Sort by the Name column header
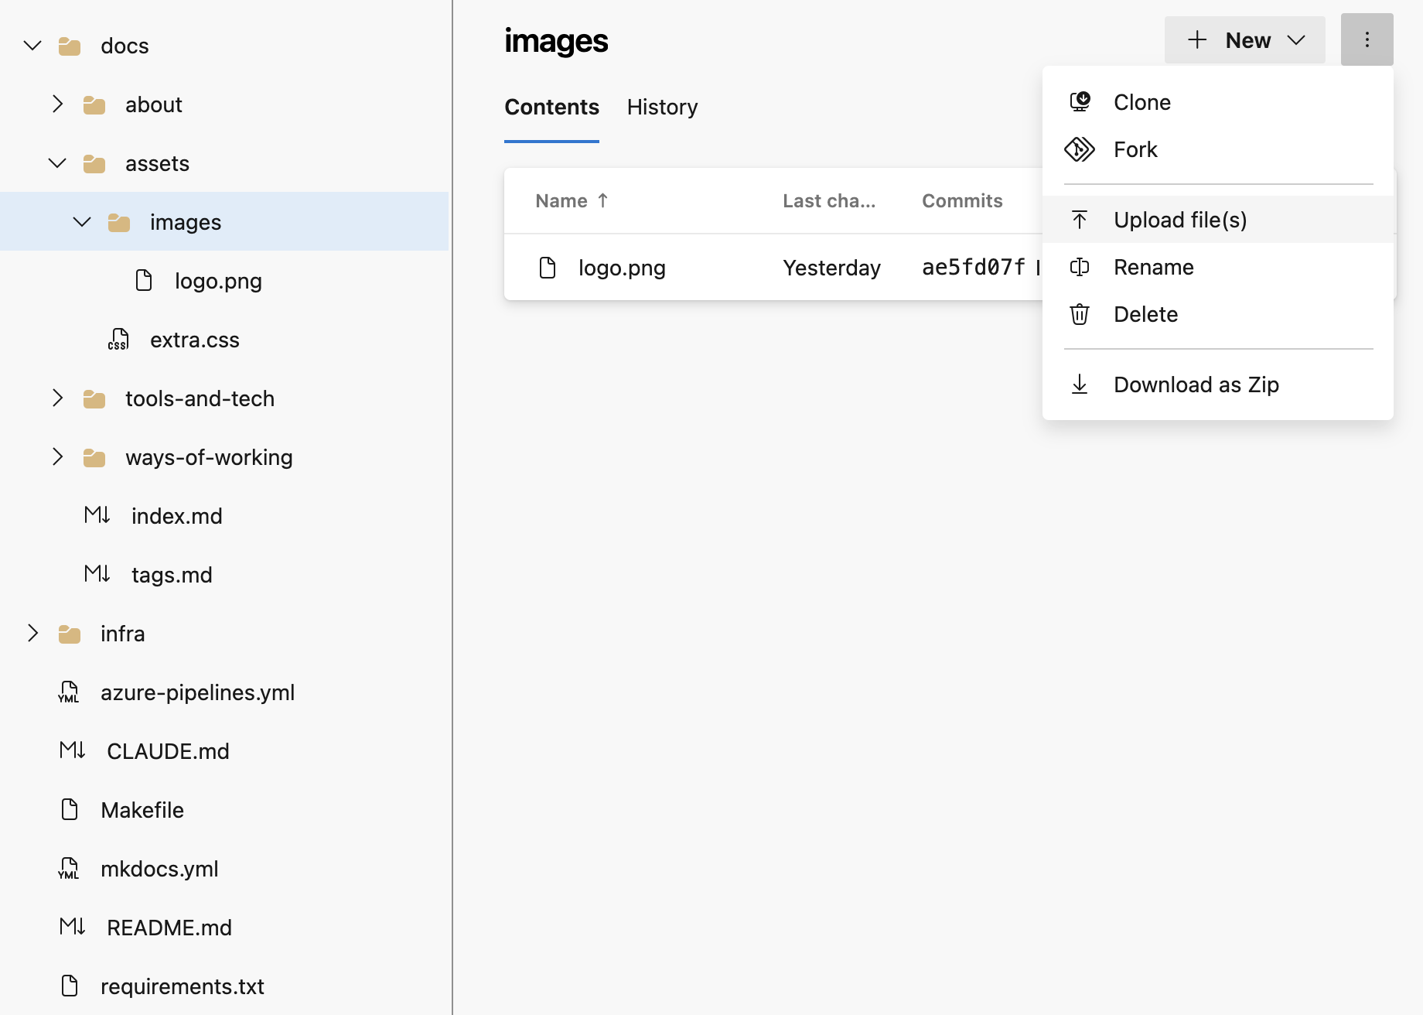This screenshot has height=1015, width=1423. point(561,201)
